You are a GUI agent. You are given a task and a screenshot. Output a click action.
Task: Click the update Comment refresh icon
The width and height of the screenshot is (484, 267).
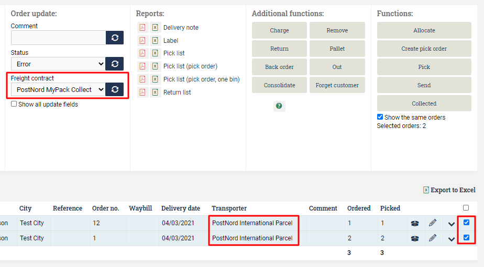[x=115, y=38]
